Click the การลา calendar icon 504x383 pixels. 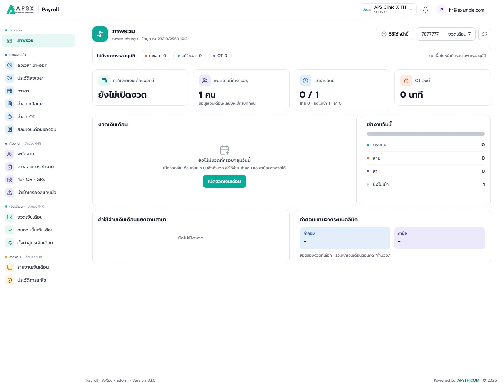[x=10, y=91]
